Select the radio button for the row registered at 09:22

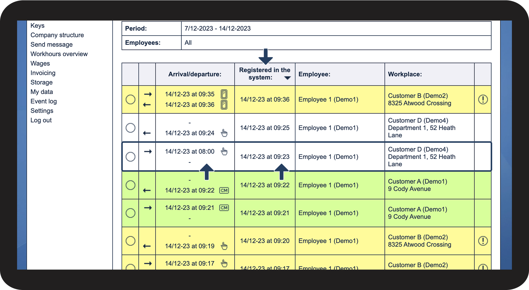tap(131, 185)
